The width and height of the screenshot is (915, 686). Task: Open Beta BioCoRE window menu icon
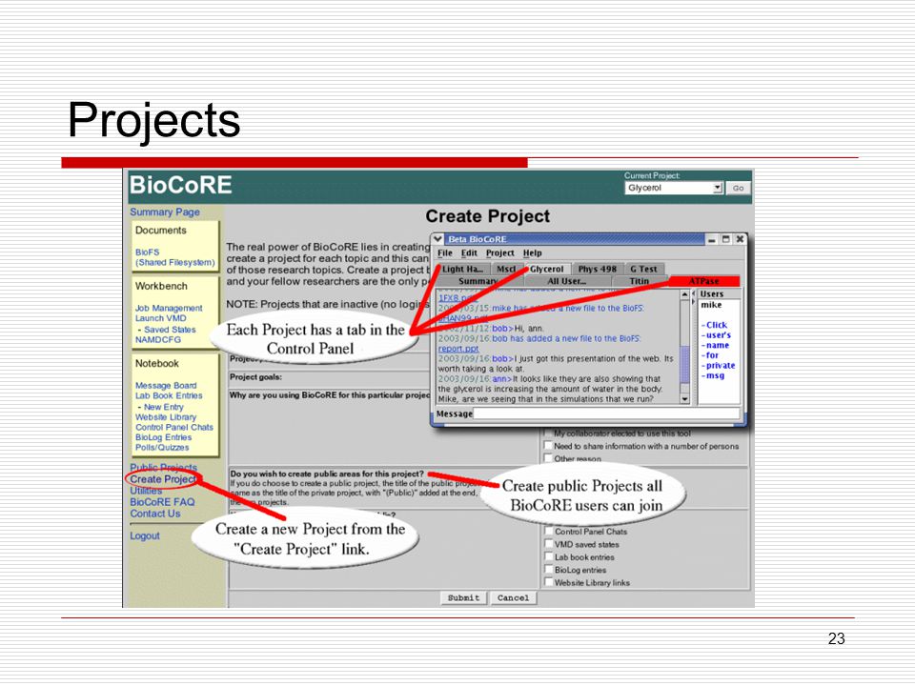tap(438, 239)
